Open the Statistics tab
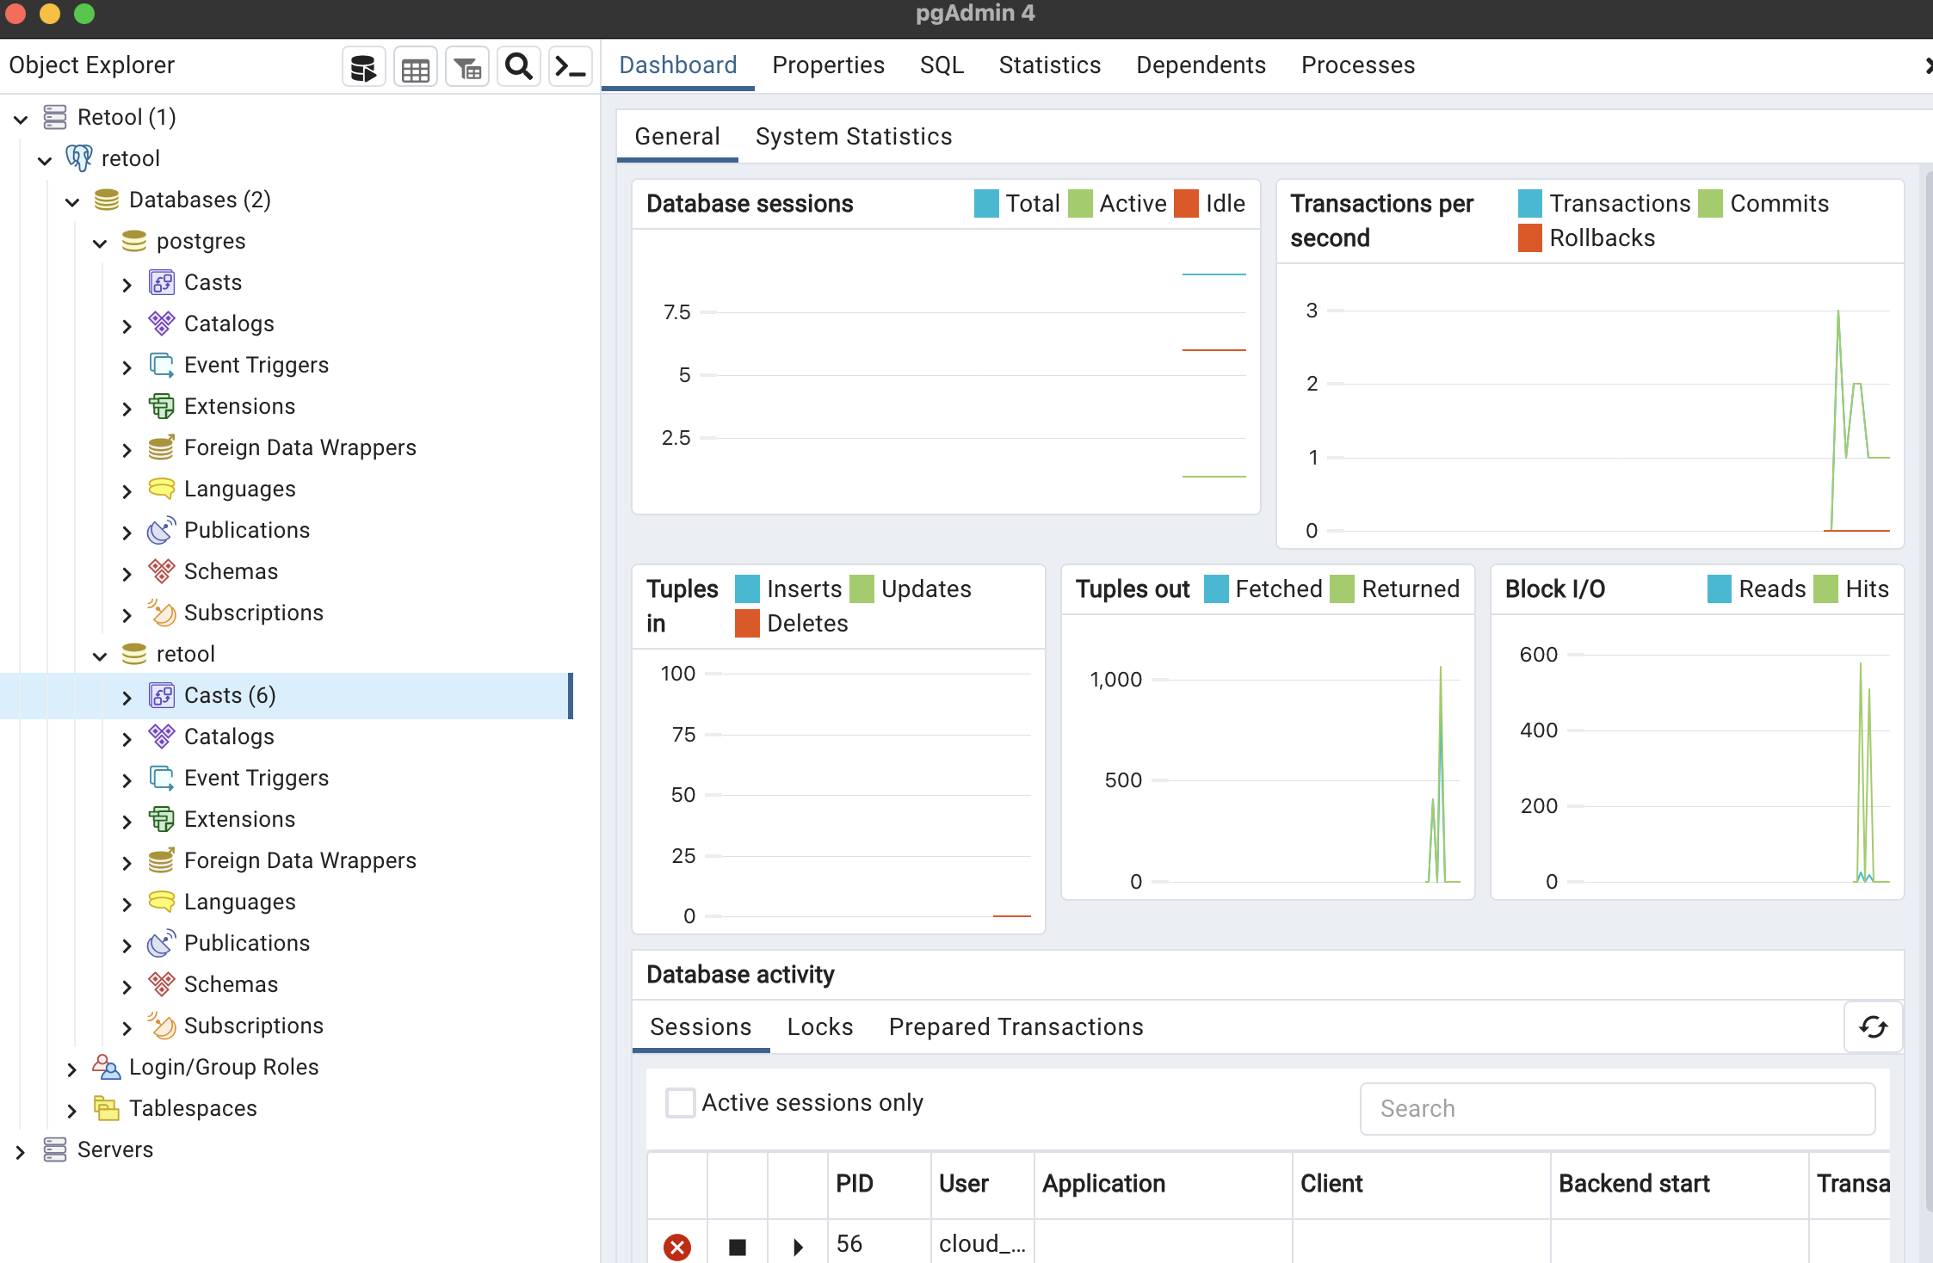This screenshot has height=1263, width=1933. point(1050,65)
